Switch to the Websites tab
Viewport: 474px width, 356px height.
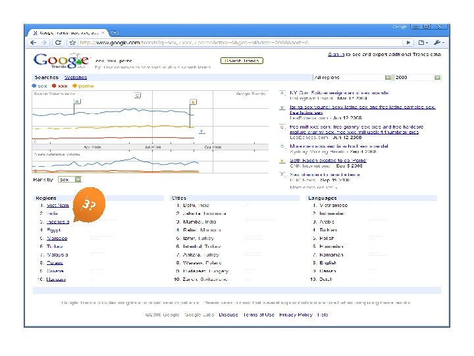tap(76, 78)
